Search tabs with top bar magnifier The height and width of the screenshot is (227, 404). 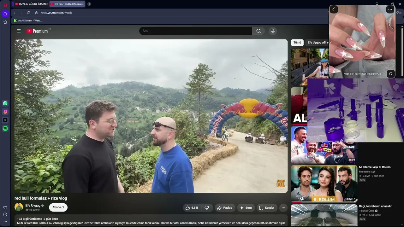pos(377,4)
